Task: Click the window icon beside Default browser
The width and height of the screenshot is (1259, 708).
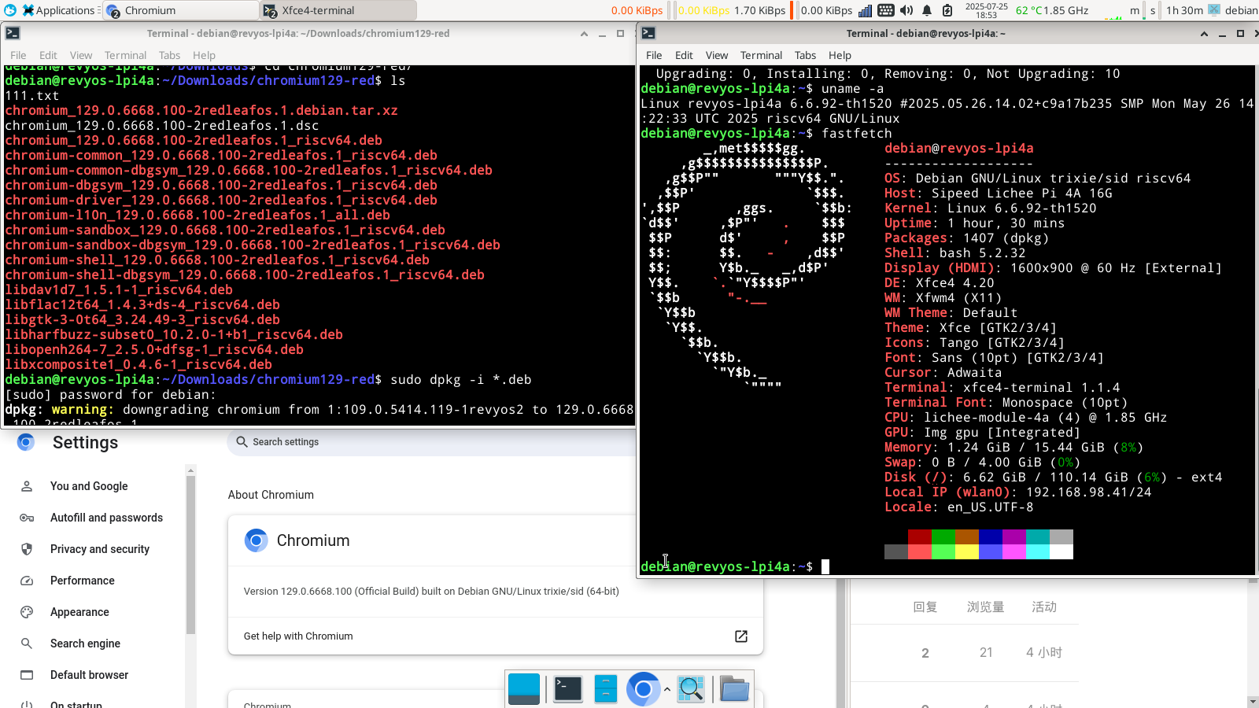Action: (27, 675)
